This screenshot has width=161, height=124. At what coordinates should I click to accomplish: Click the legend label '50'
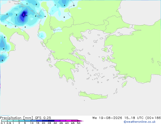pyautogui.click(x=78, y=123)
